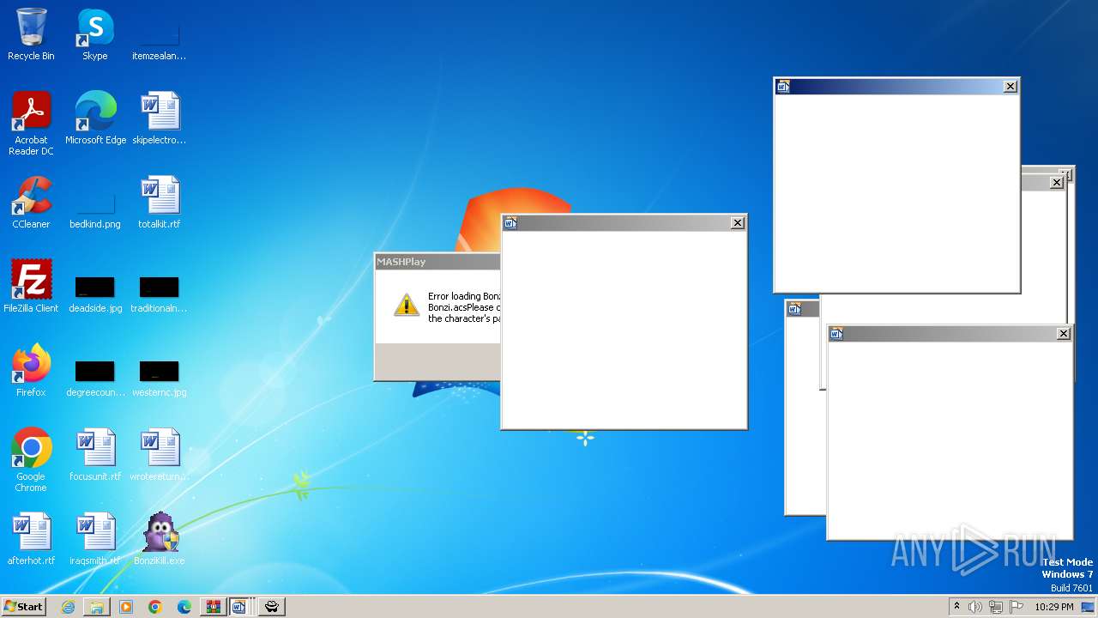Select the BonziKill.exe purple gorilla icon
Screen dimensions: 1098x618
point(160,539)
